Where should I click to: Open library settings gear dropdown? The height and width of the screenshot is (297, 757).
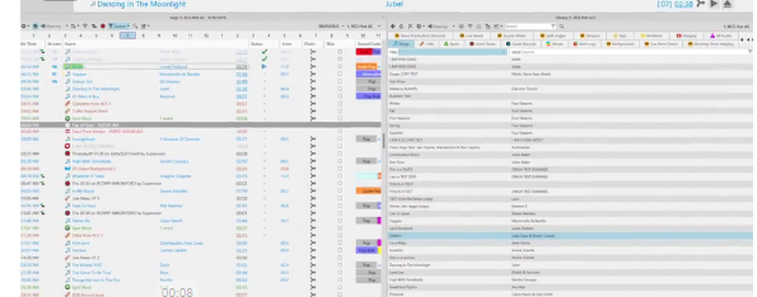click(420, 26)
